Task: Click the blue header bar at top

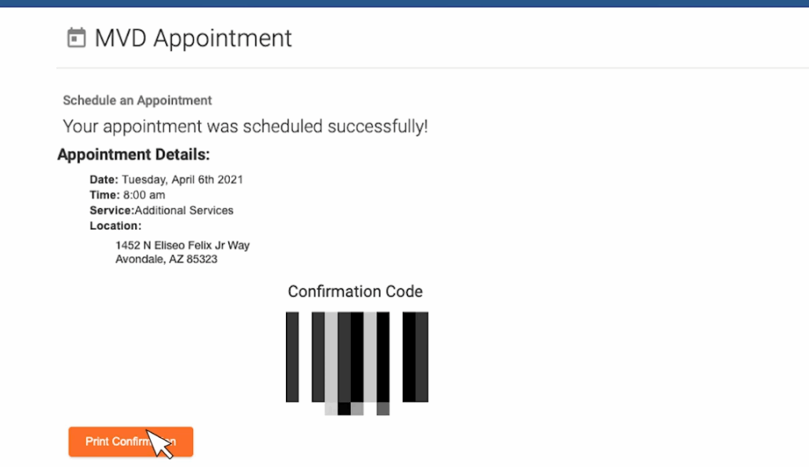Action: [404, 3]
